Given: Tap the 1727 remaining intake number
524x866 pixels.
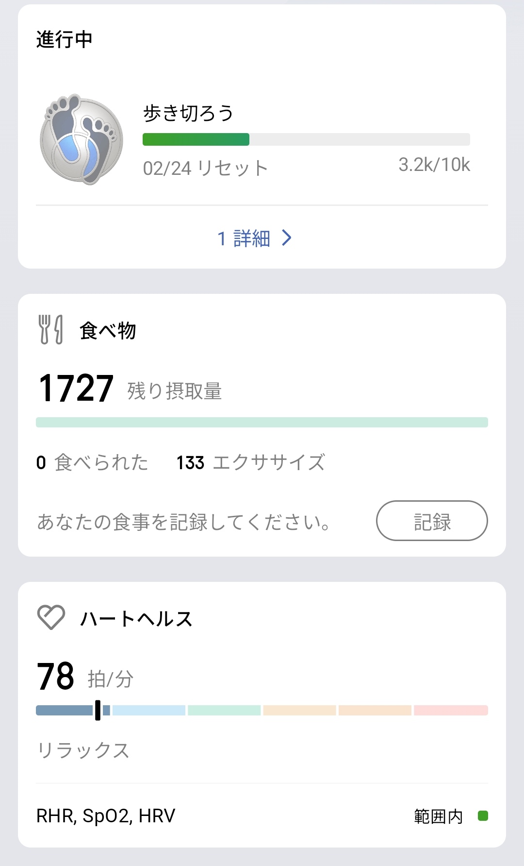Looking at the screenshot, I should click(x=76, y=389).
